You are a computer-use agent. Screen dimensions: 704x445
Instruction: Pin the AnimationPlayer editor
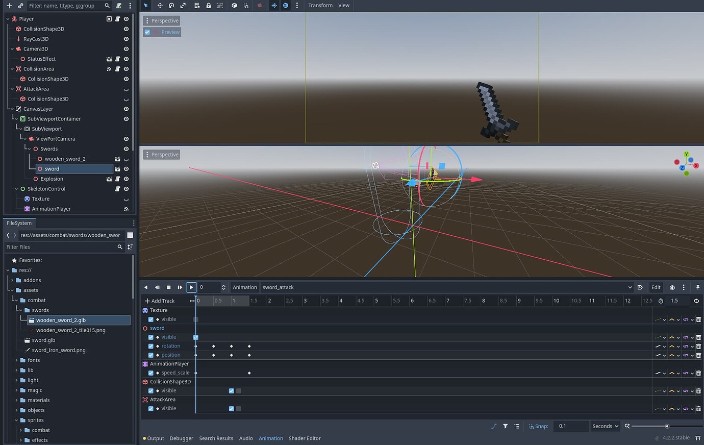click(698, 287)
